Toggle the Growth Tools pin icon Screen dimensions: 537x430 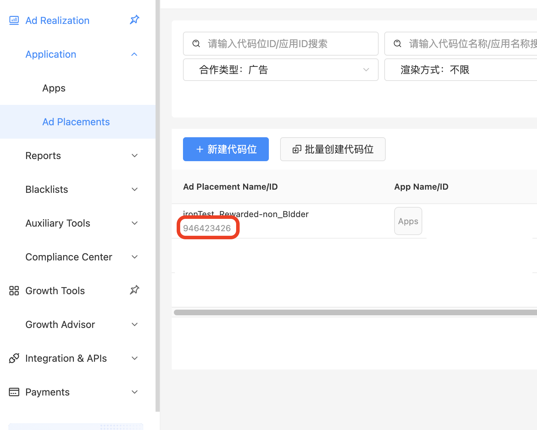tap(134, 290)
